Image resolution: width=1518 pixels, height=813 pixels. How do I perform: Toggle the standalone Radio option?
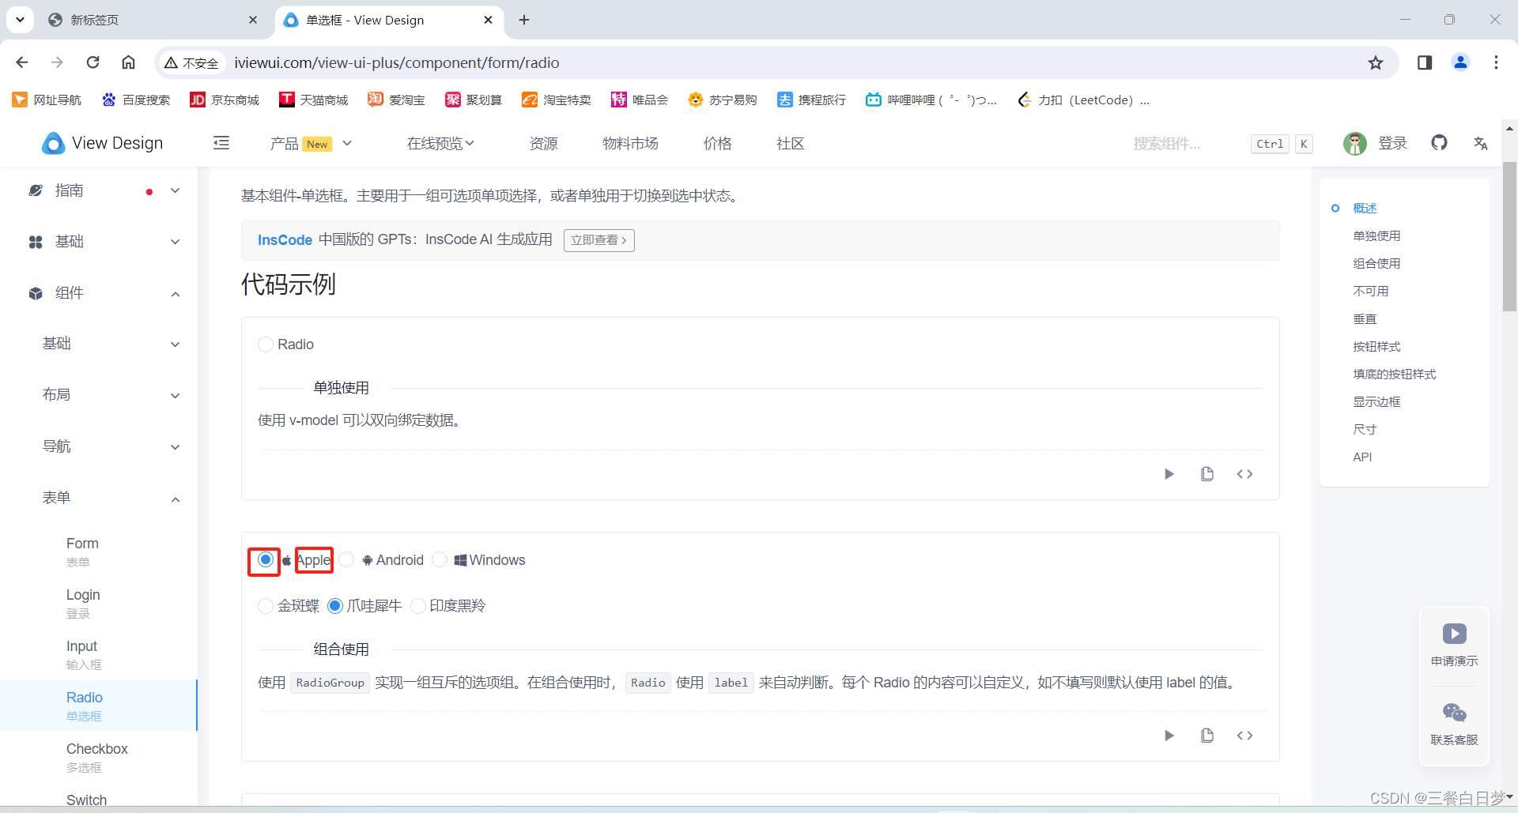pos(266,344)
